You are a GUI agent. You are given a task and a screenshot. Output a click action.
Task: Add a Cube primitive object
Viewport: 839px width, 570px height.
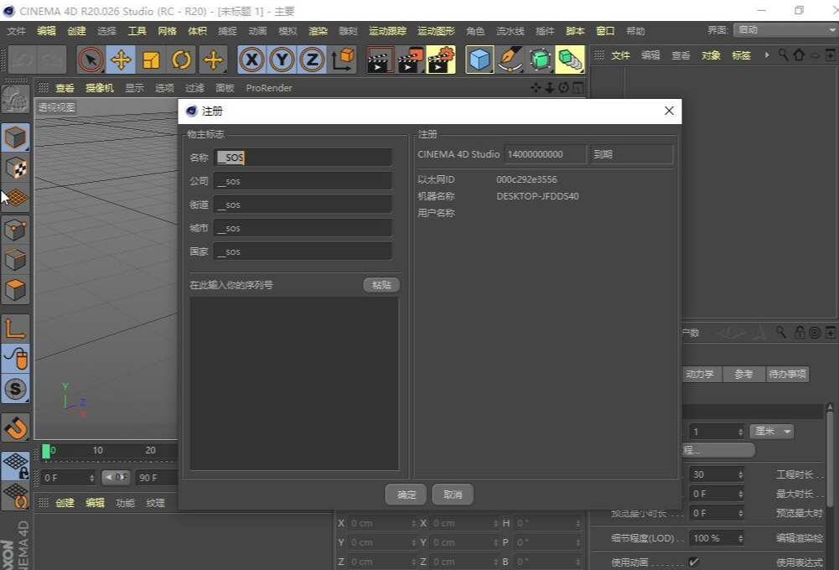(479, 60)
